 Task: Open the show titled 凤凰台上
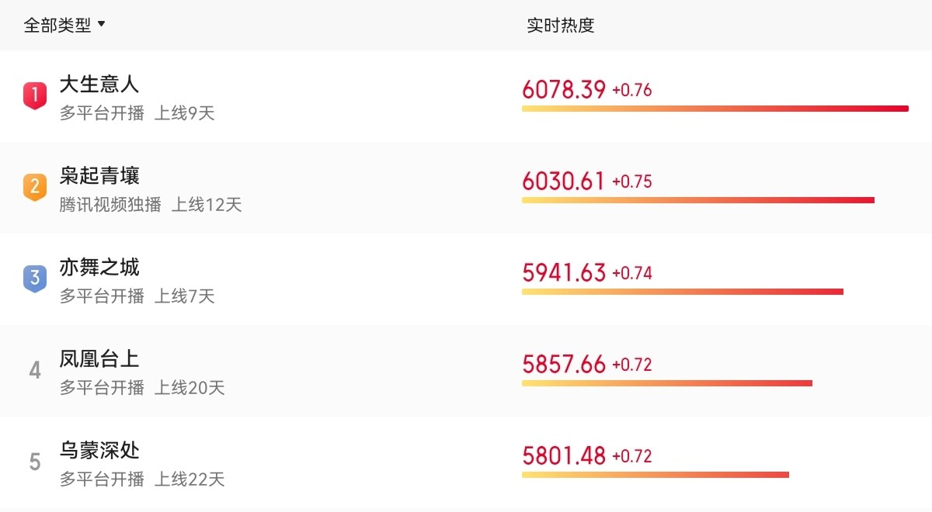tap(99, 358)
